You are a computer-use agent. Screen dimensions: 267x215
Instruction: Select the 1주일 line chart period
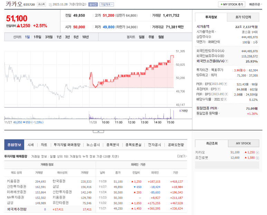pyautogui.click(x=37, y=37)
